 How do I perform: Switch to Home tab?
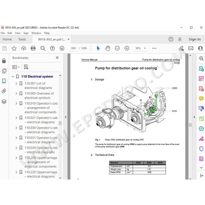[7, 39]
